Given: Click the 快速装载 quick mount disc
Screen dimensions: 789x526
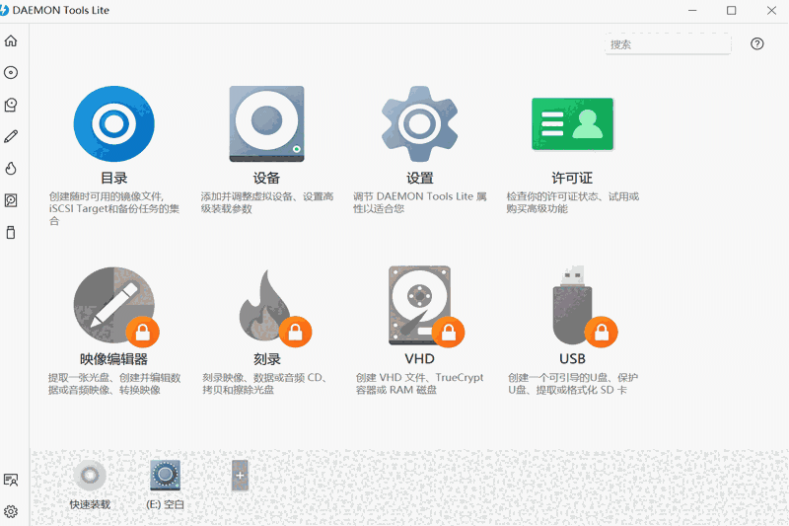Looking at the screenshot, I should [90, 475].
